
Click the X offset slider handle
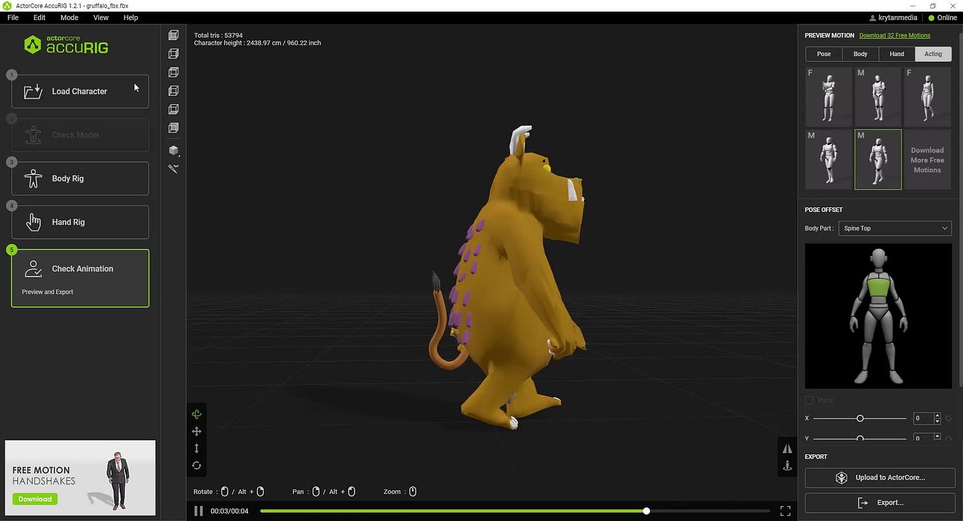point(860,418)
